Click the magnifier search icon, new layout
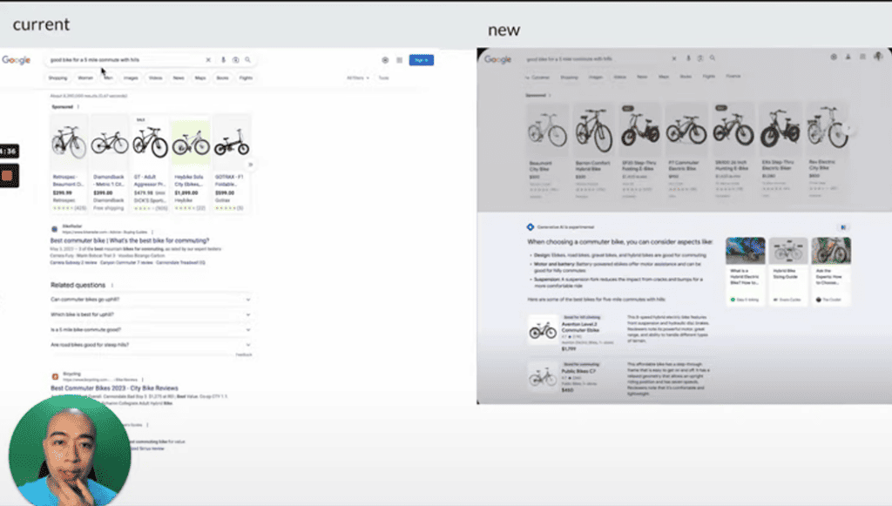 (713, 58)
